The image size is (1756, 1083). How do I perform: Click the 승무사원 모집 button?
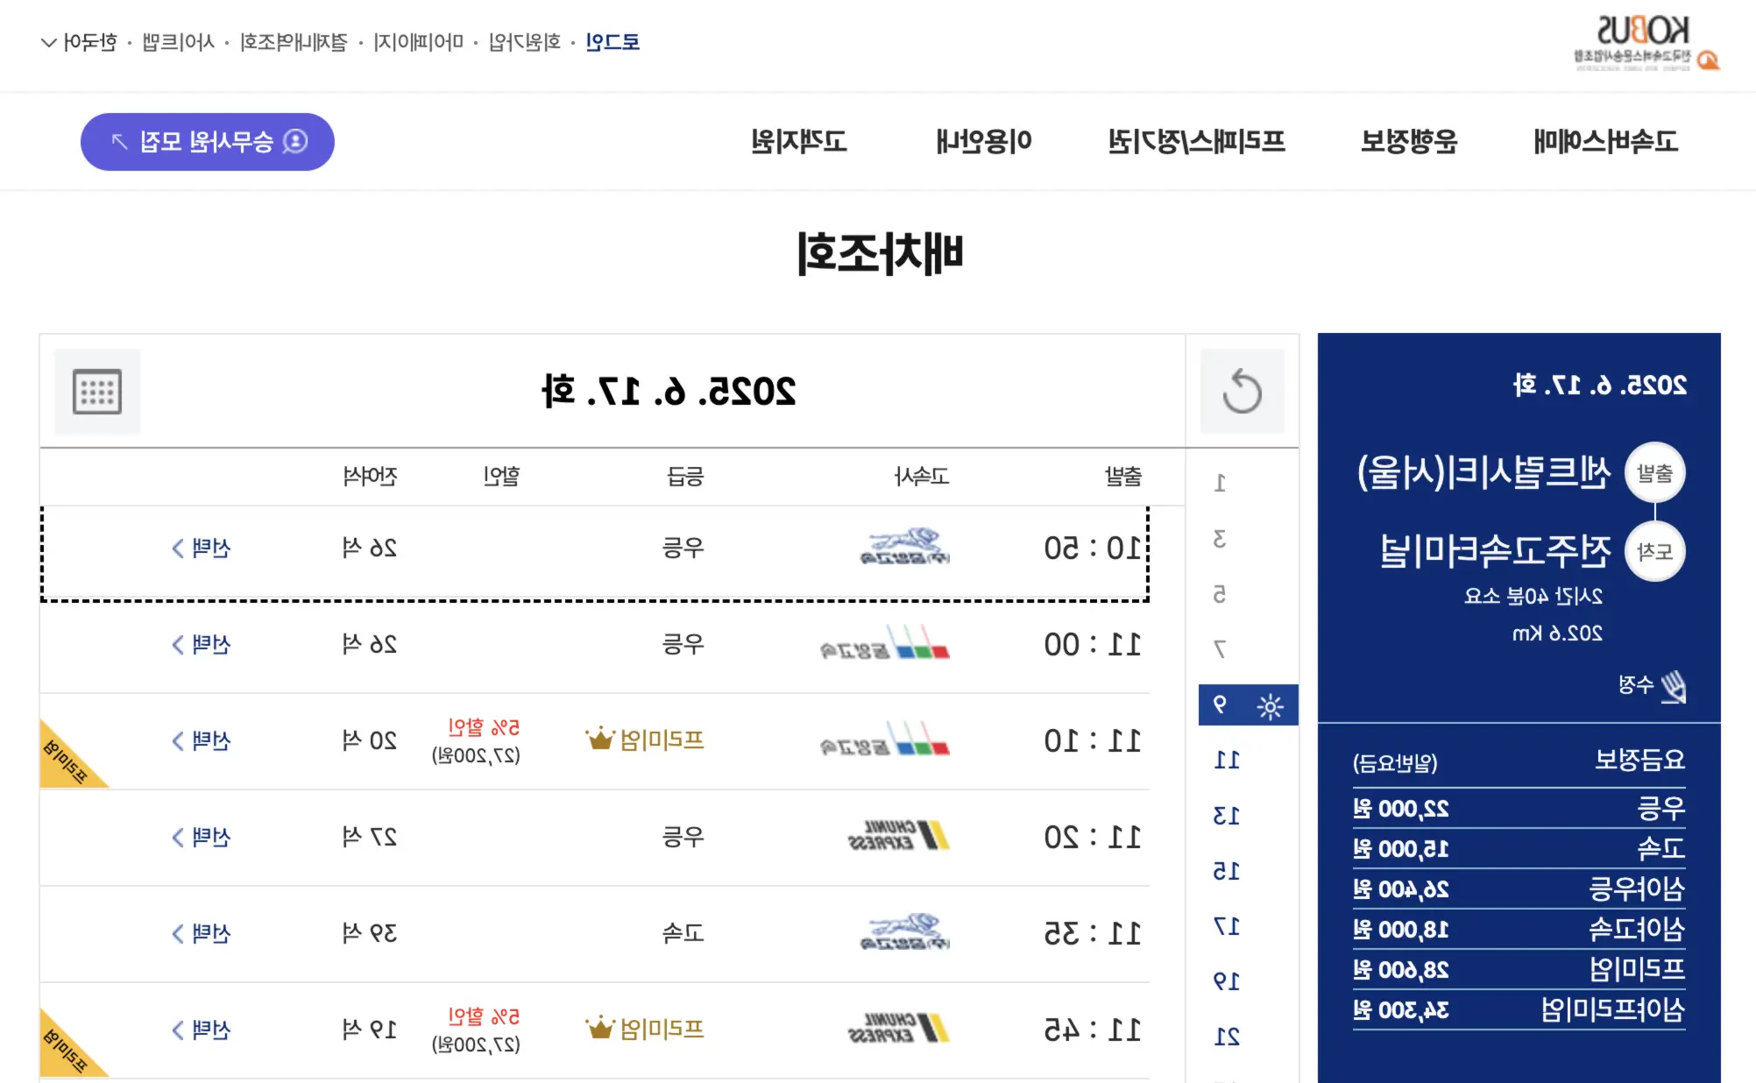(208, 142)
